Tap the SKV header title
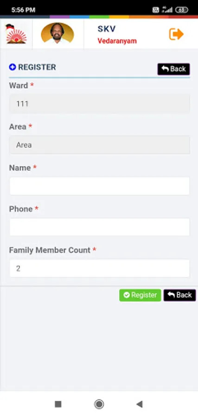Viewport: 198px width, 417px height. click(x=107, y=29)
